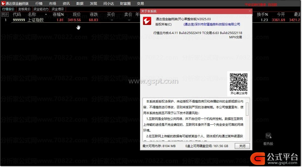302x167 pixels.
Task: Switch to the 资金博弈 tab
Action: point(58,9)
